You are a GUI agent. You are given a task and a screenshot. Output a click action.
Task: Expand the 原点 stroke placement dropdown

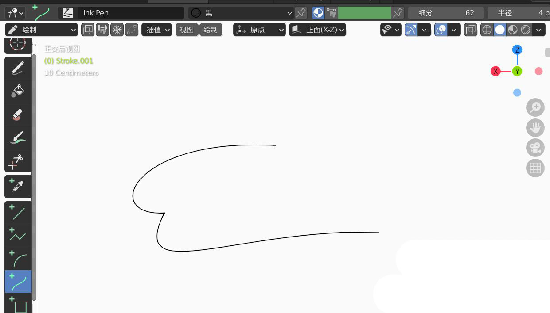259,30
